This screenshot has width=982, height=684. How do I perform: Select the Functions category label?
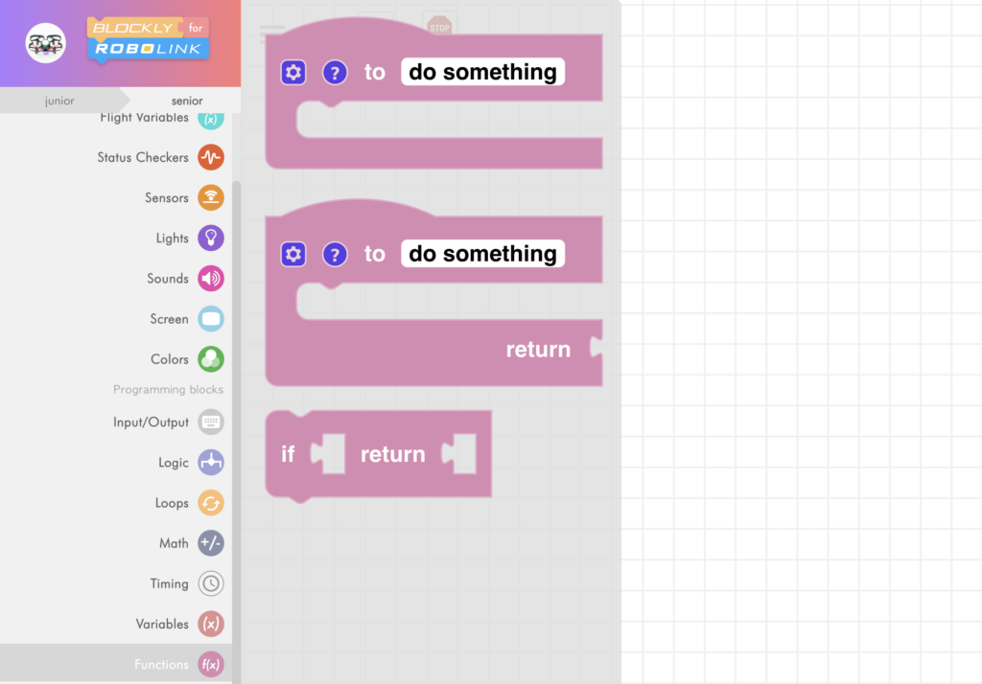point(161,665)
